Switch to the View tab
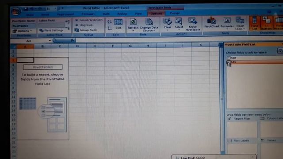Screen dimensions: 283x159 (138, 14)
